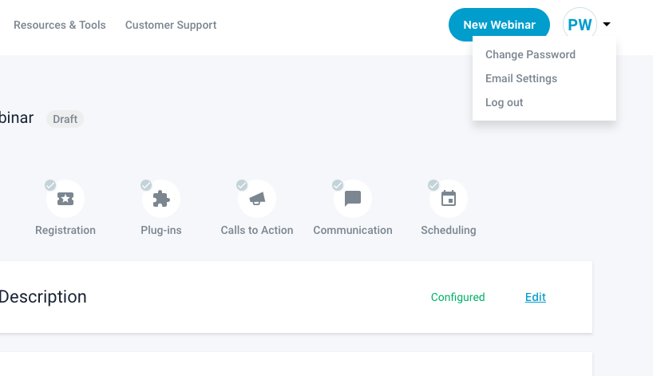The image size is (653, 376).
Task: Click the PW profile avatar
Action: click(x=580, y=25)
